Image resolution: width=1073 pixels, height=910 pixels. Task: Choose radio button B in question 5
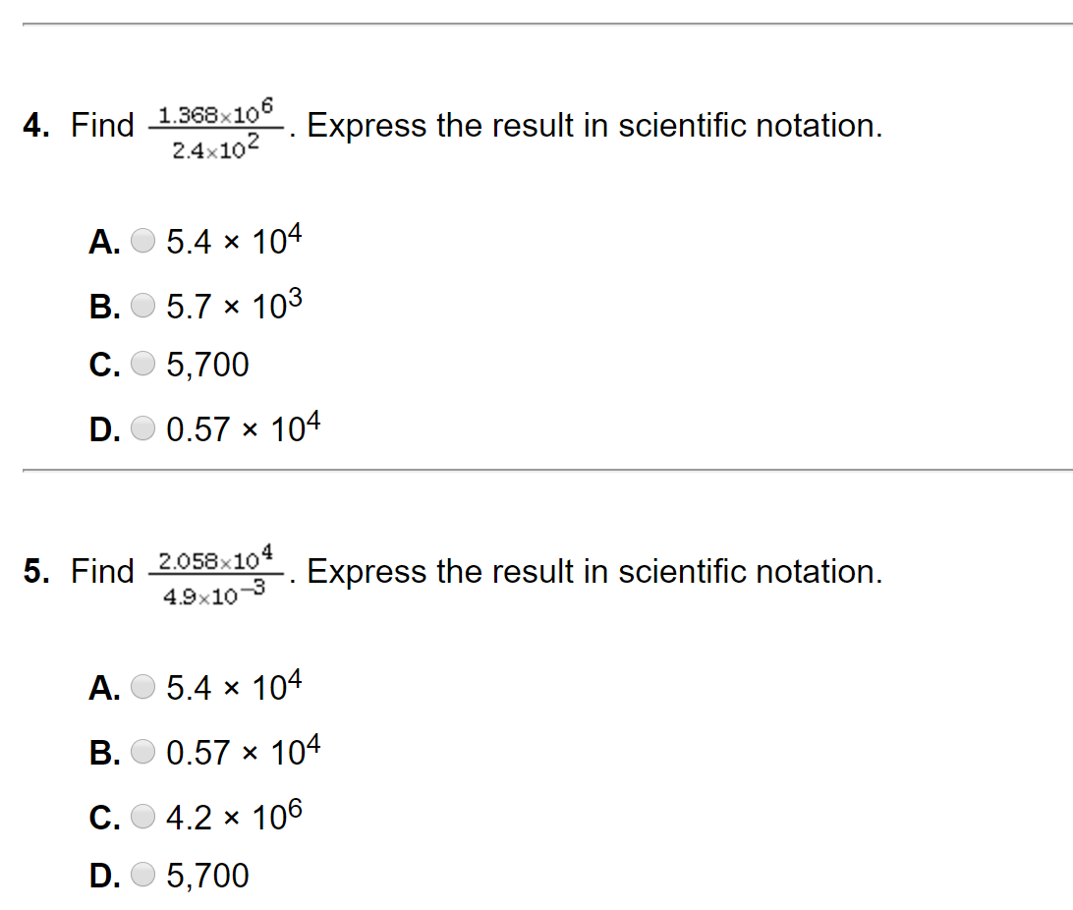[143, 752]
